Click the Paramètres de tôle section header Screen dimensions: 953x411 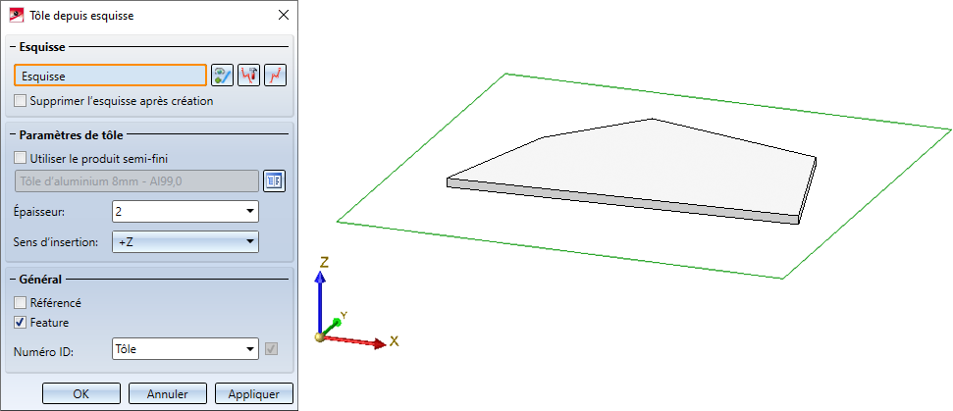(x=71, y=134)
